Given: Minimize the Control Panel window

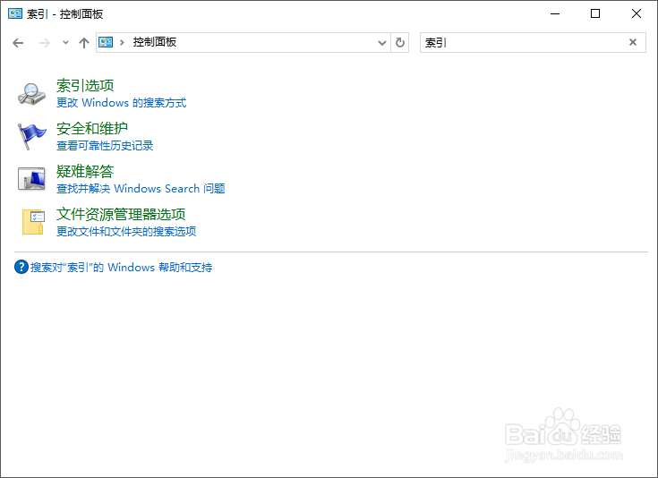Looking at the screenshot, I should click(x=555, y=13).
